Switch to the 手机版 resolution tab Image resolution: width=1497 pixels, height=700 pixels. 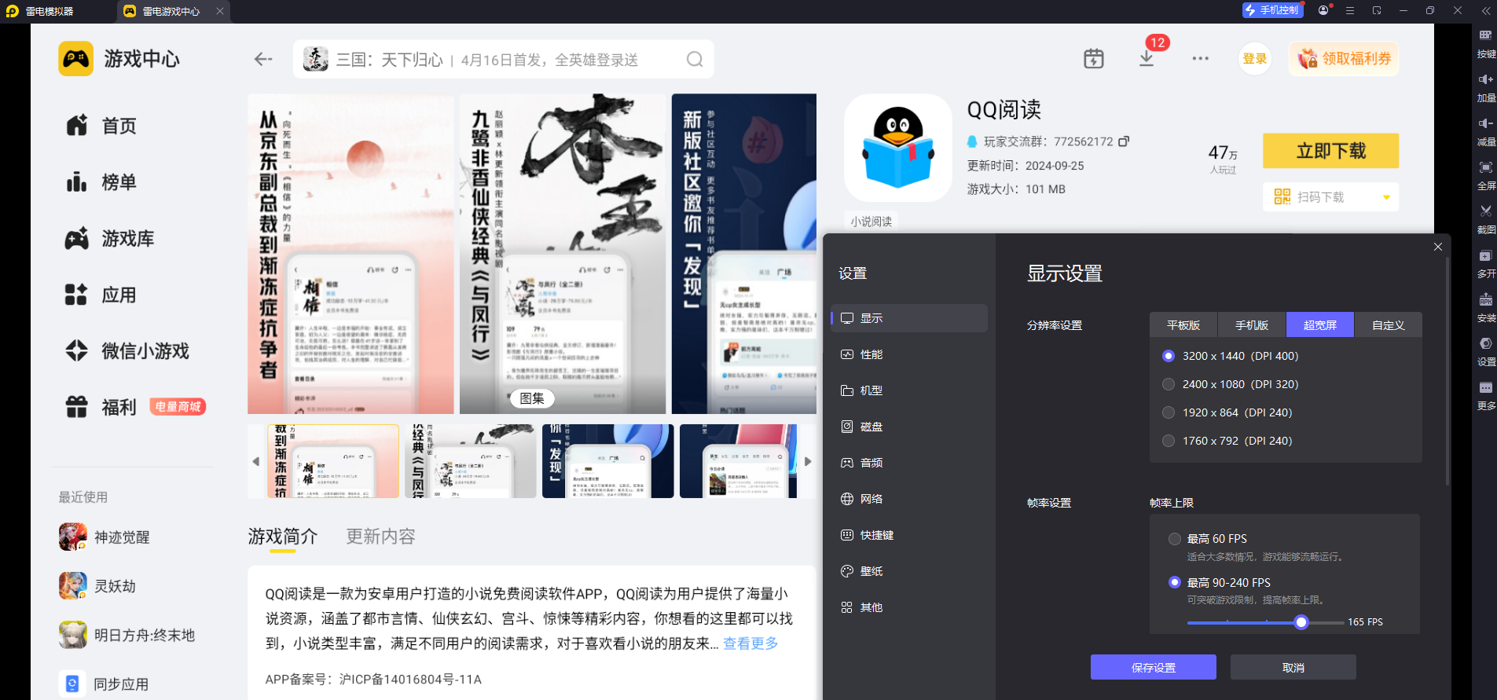click(1252, 325)
